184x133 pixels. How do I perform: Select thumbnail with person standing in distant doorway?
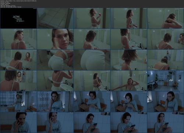tap(166, 60)
